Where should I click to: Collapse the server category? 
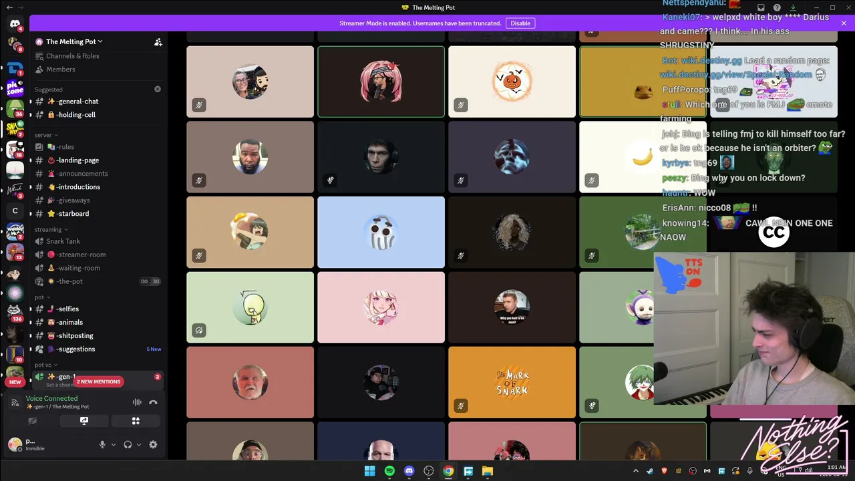(46, 135)
